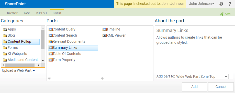235x93 pixels.
Task: Click the Timeline web part icon
Action: [105, 29]
